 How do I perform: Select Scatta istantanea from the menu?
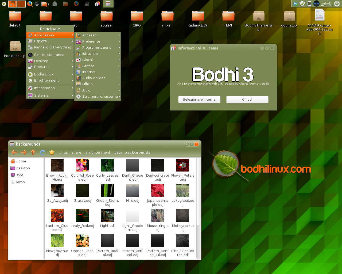coord(50,55)
